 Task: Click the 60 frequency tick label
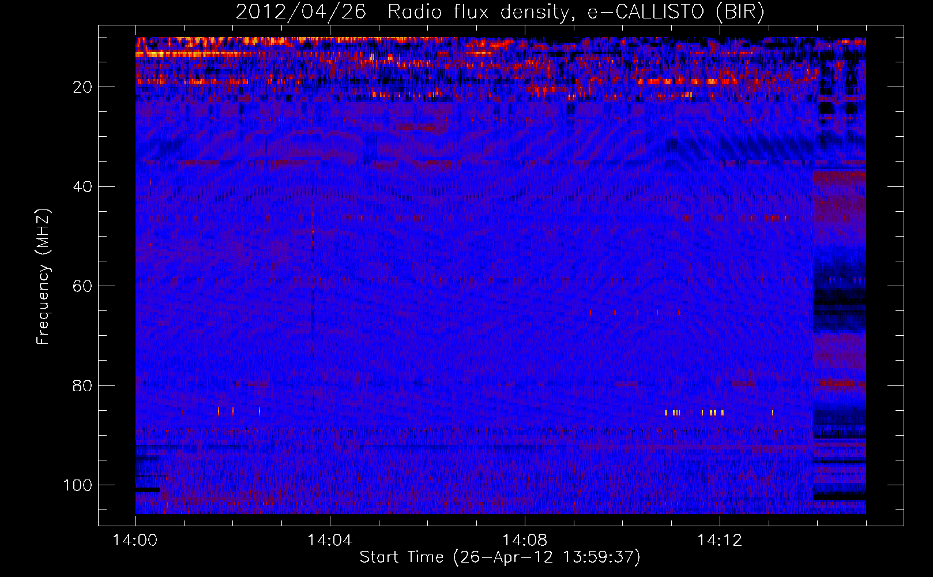(x=82, y=286)
